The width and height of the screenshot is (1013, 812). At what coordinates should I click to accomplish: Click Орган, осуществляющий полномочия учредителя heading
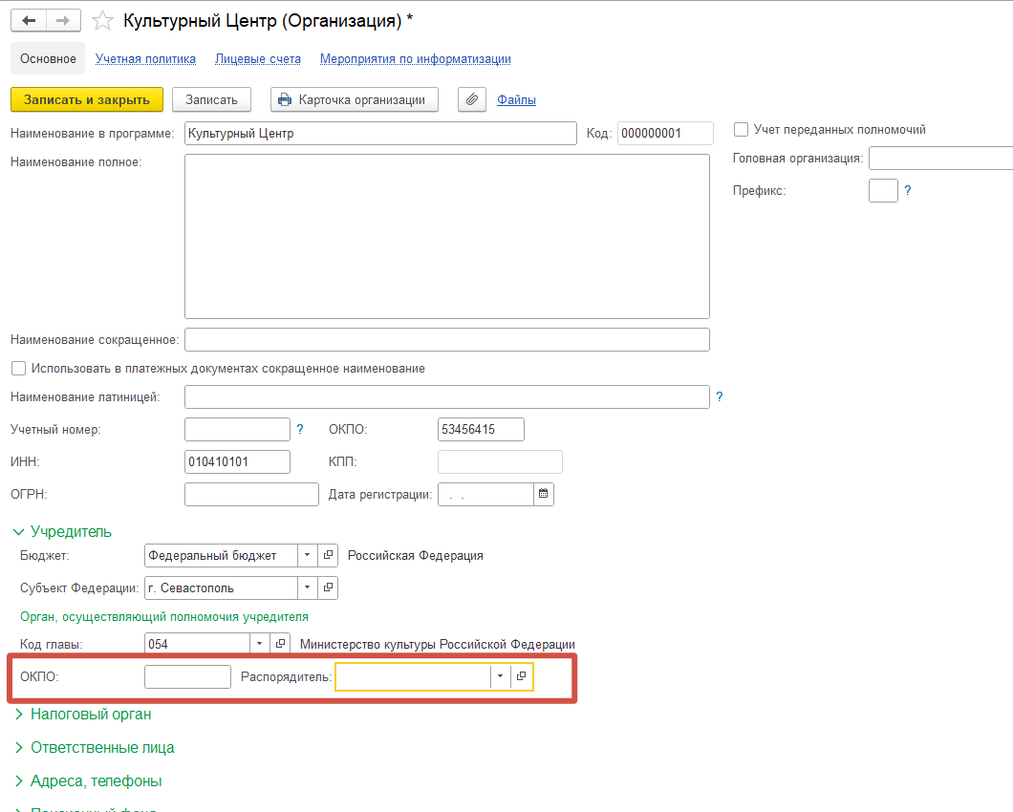(164, 617)
